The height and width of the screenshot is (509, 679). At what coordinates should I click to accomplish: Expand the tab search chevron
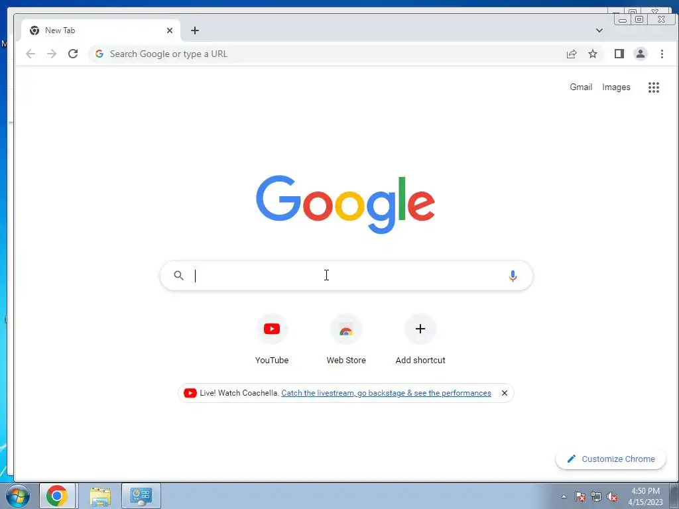599,30
